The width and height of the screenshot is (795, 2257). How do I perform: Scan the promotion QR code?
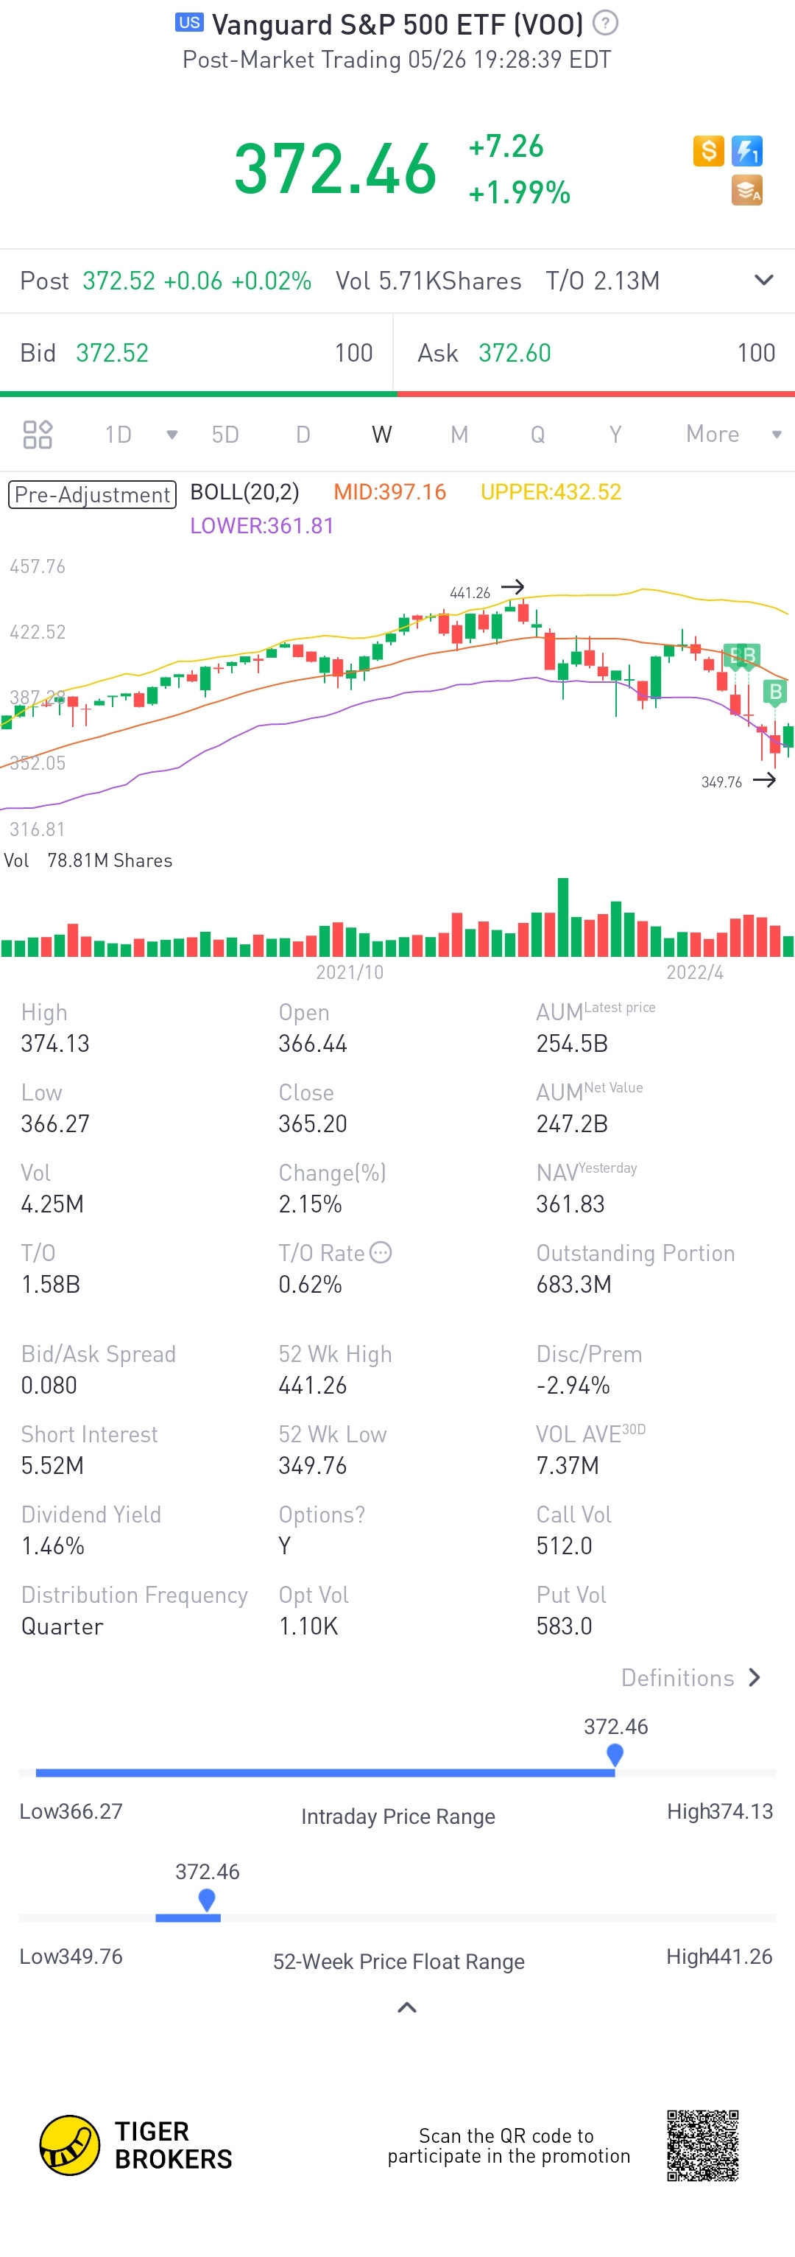702,2146
